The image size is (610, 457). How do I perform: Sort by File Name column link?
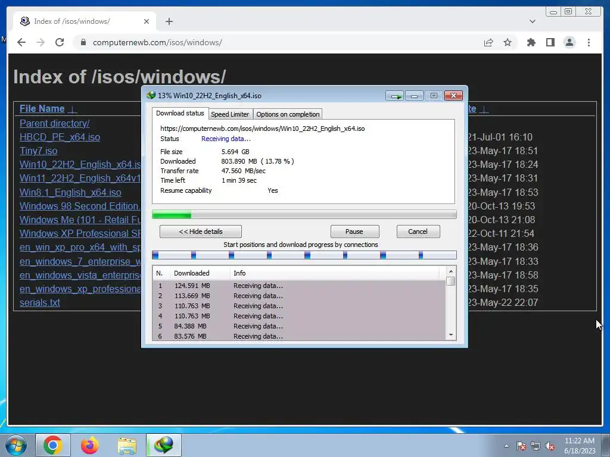[42, 109]
